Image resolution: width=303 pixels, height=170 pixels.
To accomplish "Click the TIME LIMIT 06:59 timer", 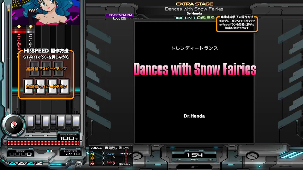I will pyautogui.click(x=194, y=18).
